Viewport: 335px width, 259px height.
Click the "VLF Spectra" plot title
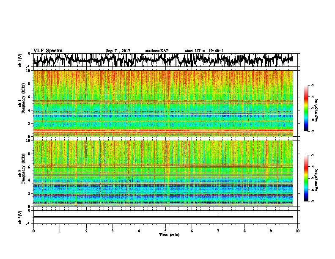[48, 51]
